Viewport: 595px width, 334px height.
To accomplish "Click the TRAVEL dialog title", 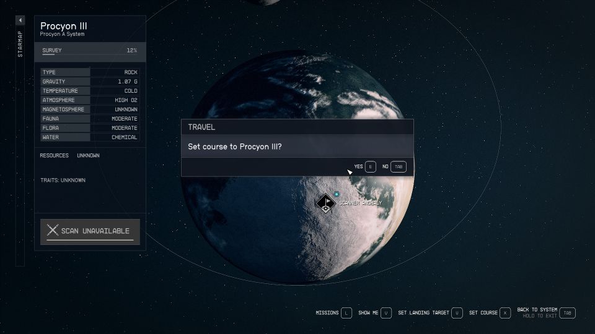I will click(201, 127).
